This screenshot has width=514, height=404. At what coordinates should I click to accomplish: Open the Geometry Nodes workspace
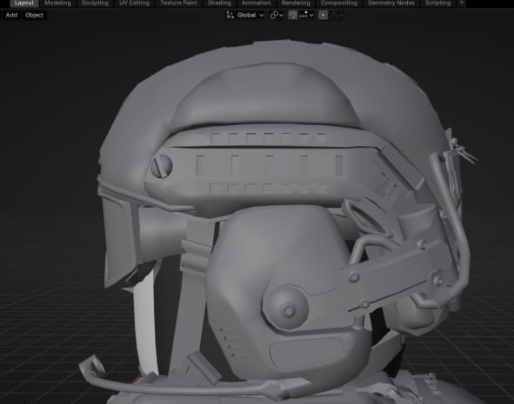[391, 3]
